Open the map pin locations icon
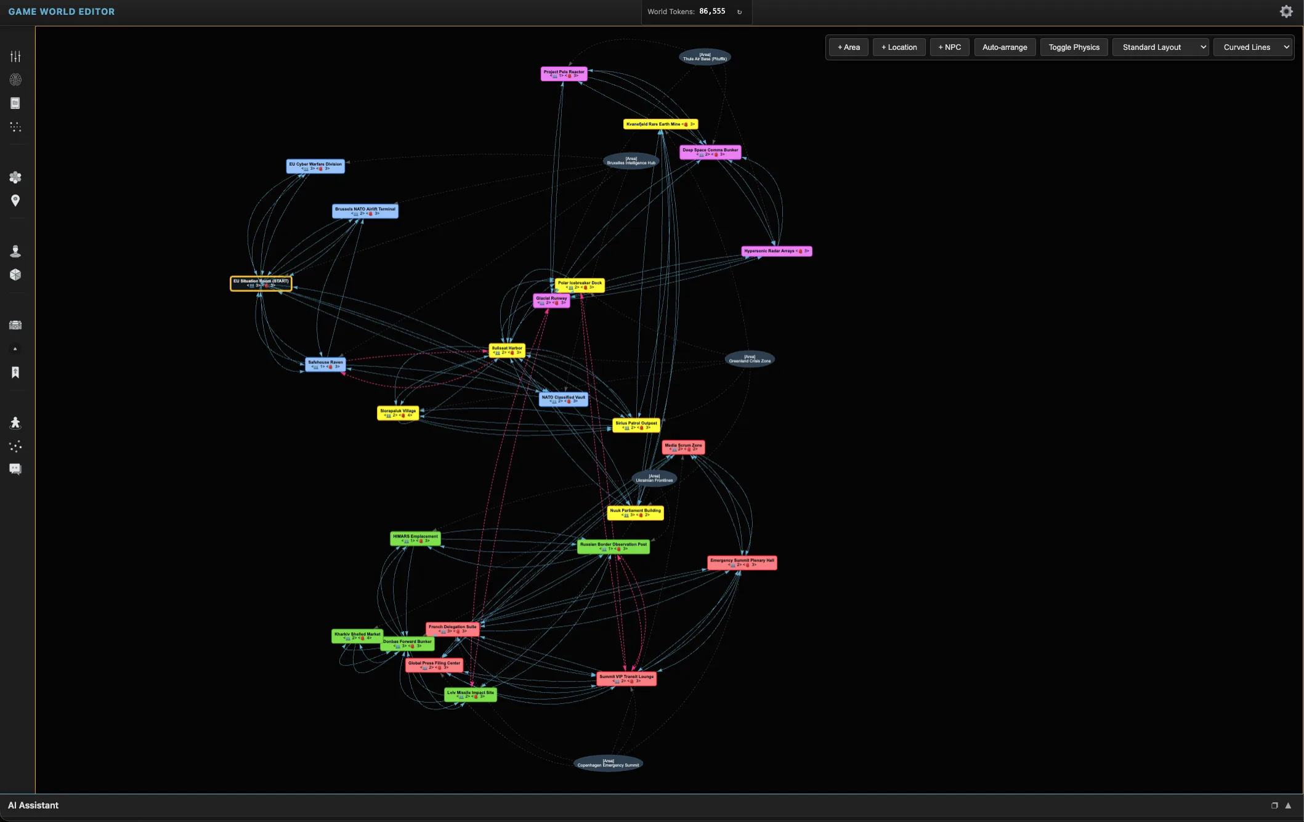 15,201
